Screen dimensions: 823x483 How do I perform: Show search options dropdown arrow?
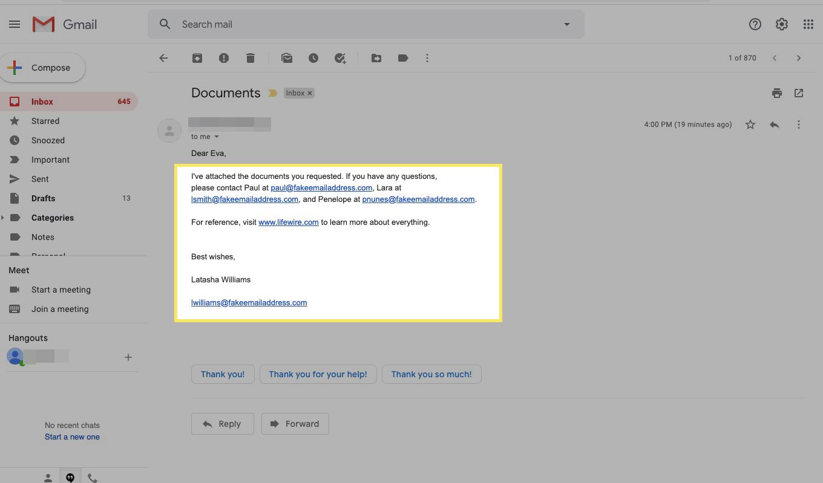click(566, 24)
